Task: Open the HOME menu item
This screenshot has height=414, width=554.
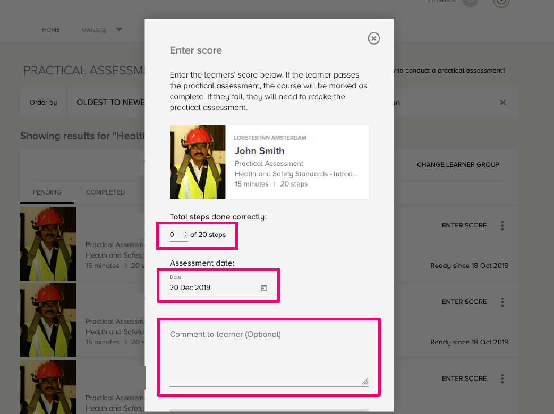Action: coord(51,30)
